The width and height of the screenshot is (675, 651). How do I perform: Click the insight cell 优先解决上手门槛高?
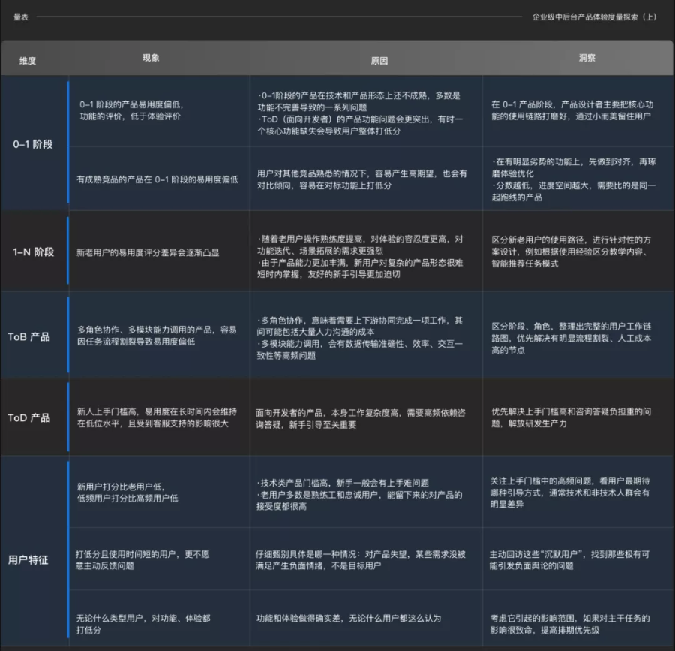[570, 417]
